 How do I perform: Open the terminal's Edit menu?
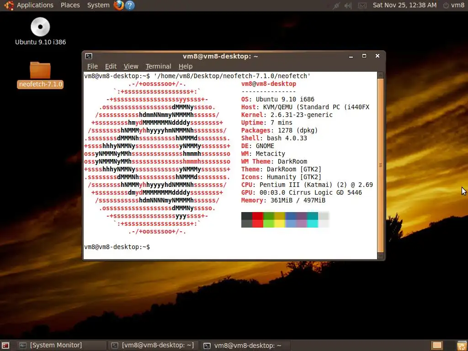tap(111, 66)
